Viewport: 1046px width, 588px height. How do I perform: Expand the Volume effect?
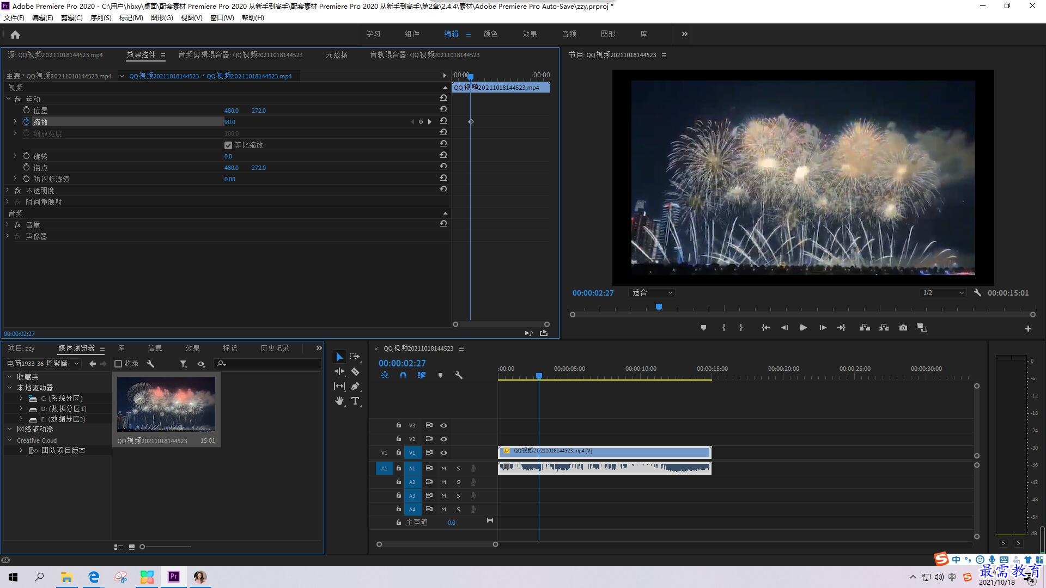tap(8, 224)
